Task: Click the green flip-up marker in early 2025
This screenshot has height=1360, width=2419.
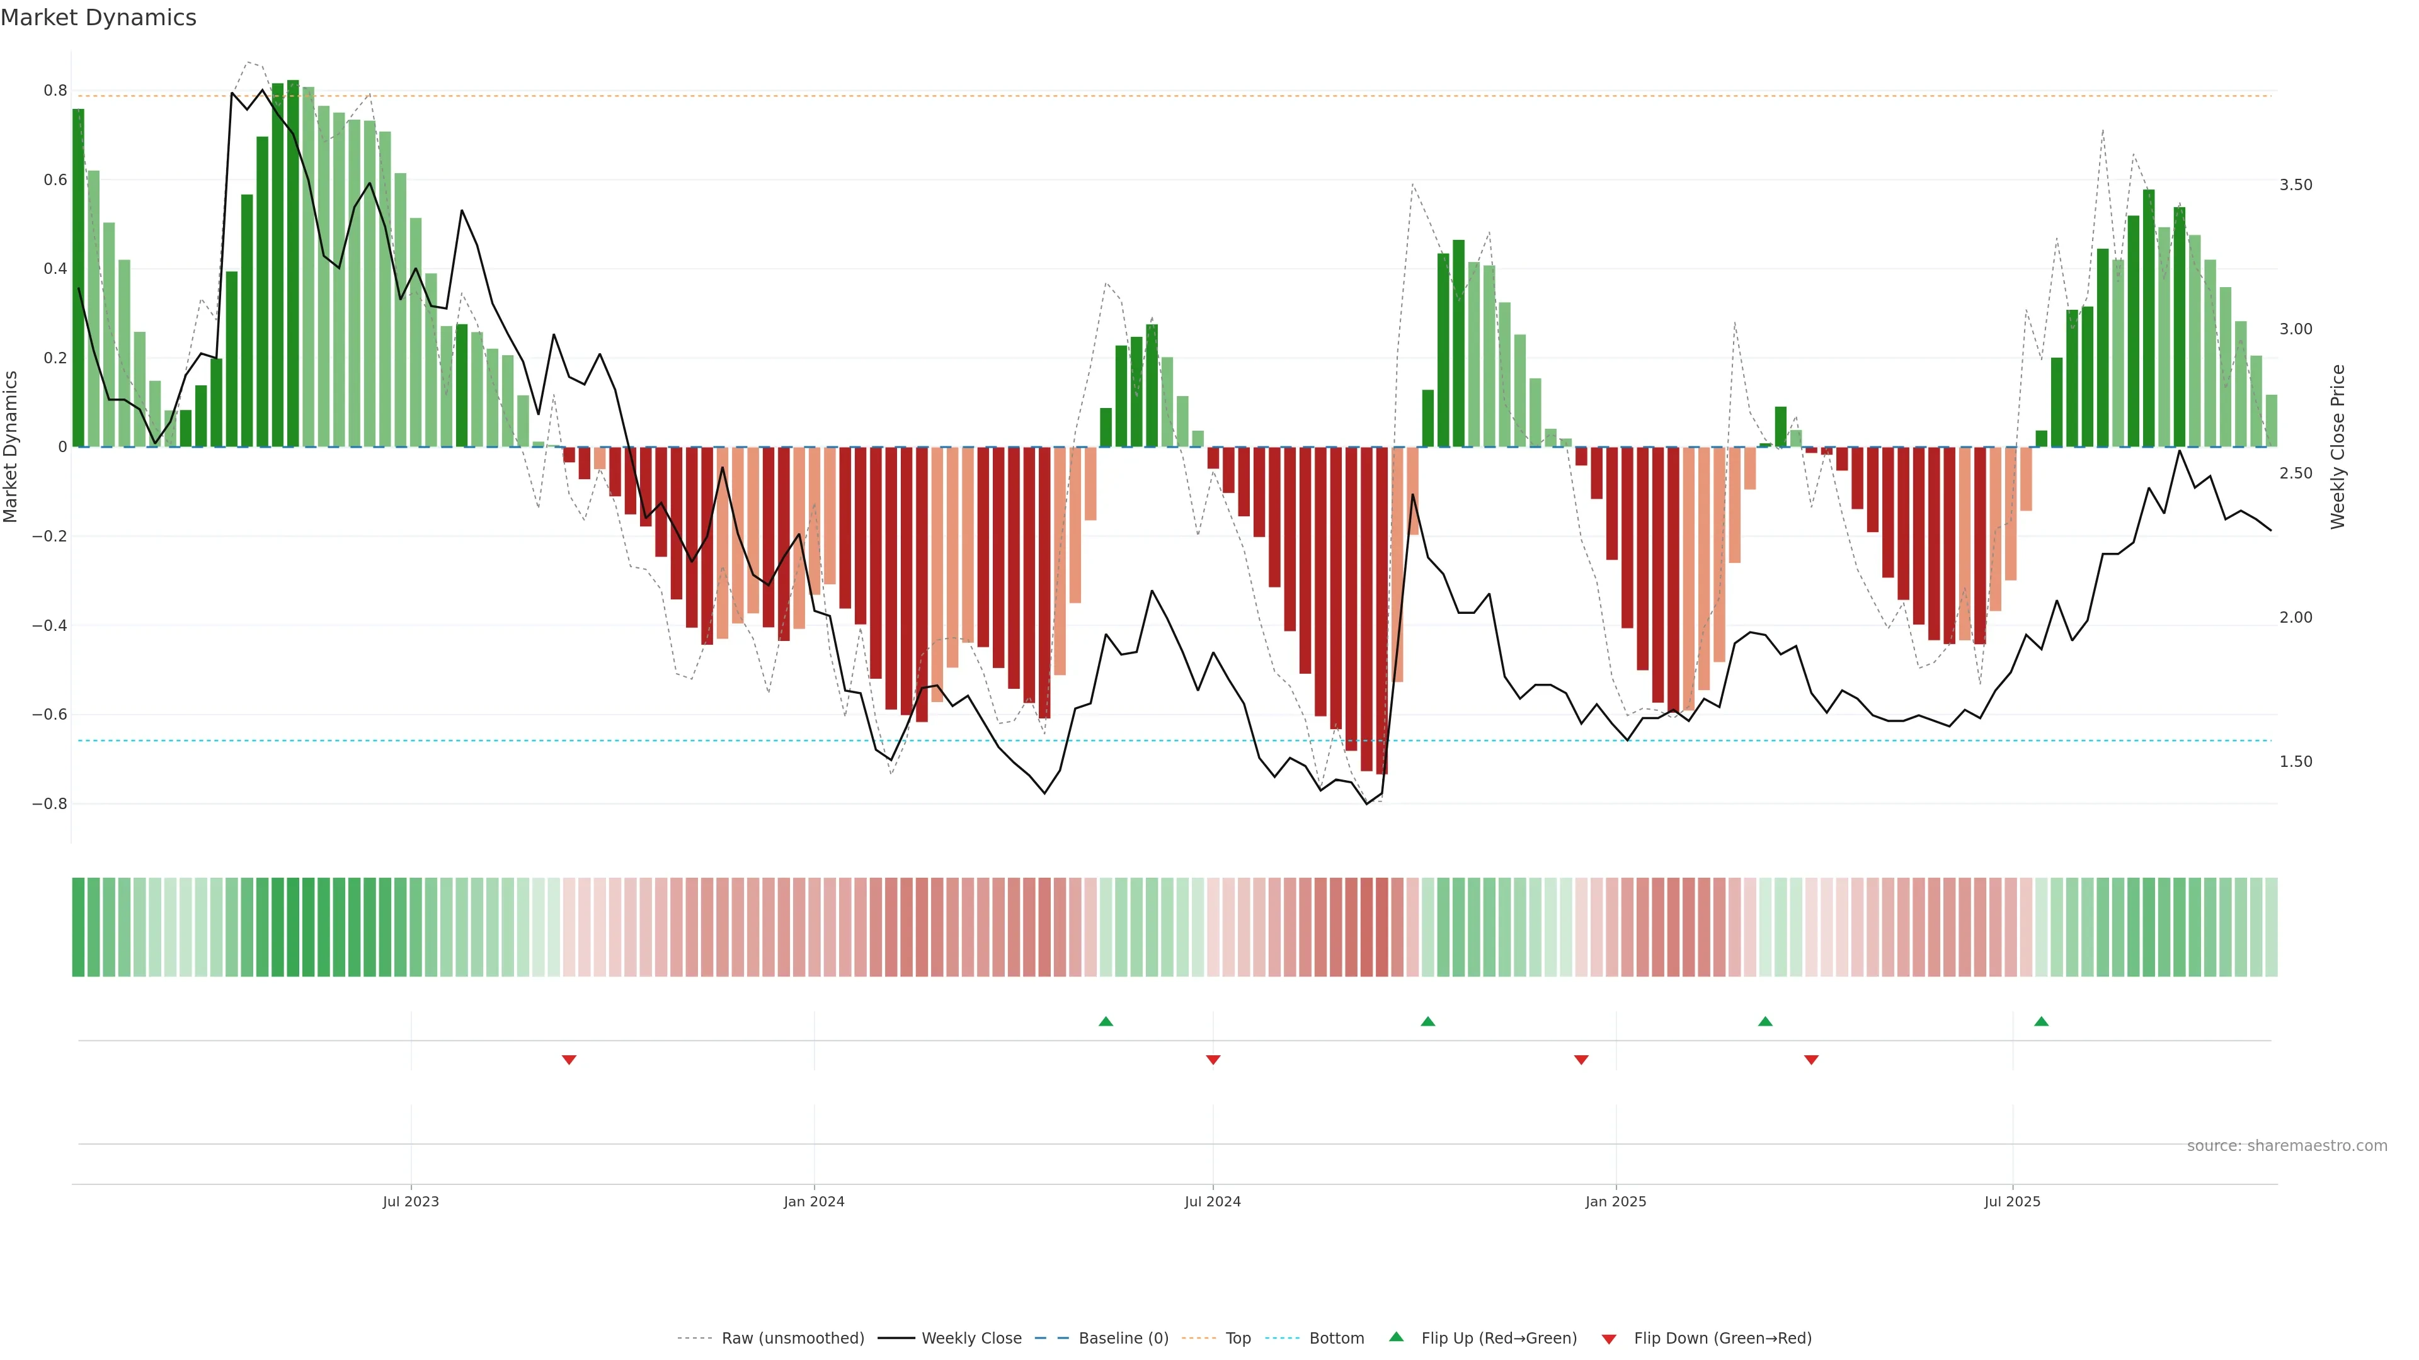Action: 1764,1021
